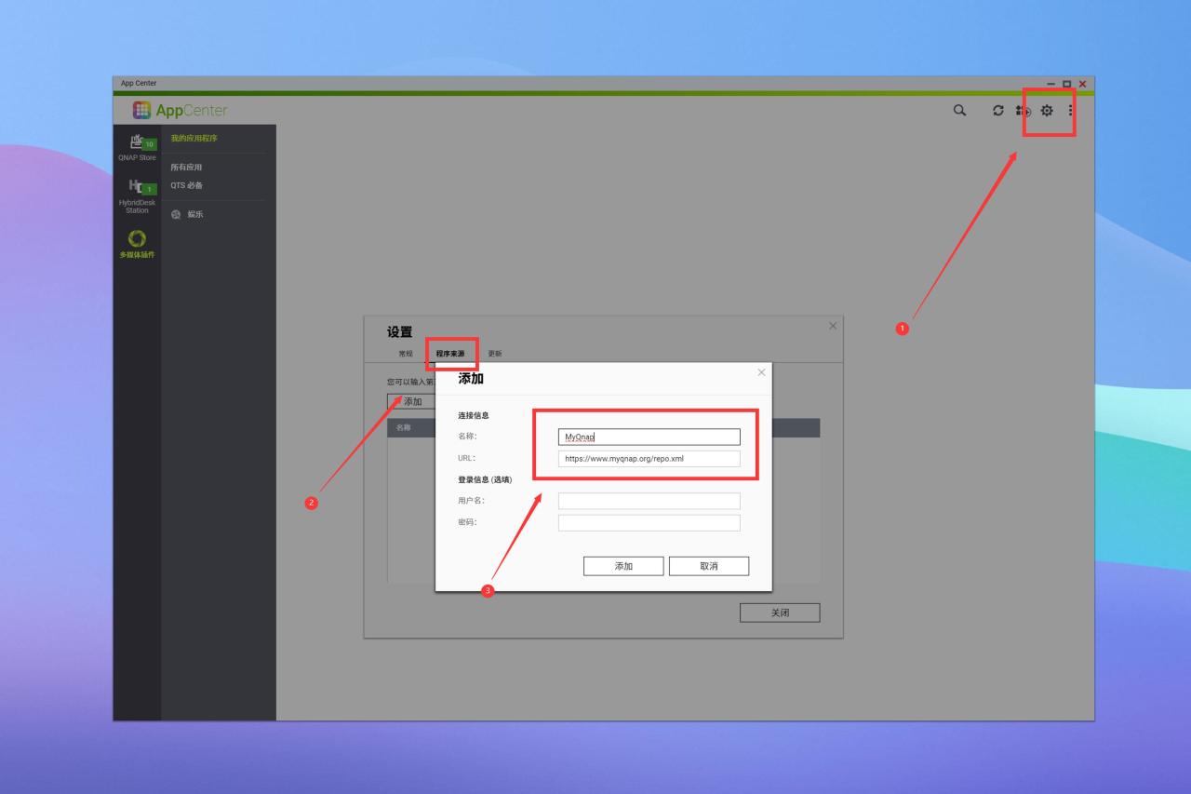Viewport: 1191px width, 794px height.
Task: Select 所有应用 in the side menu
Action: 186,168
